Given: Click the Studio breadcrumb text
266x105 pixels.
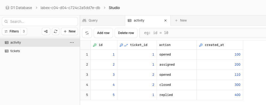Looking at the screenshot, I should coord(114,8).
